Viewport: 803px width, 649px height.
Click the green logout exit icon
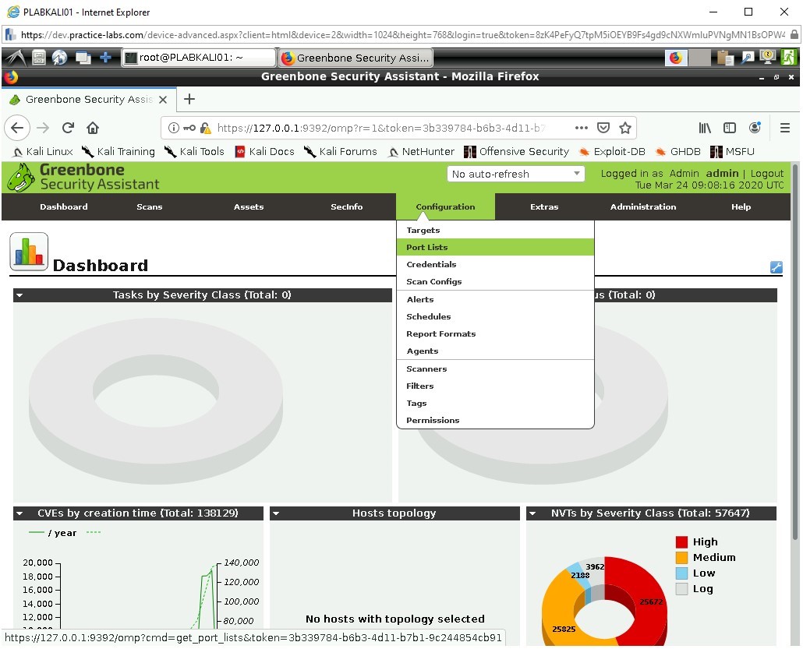[788, 57]
